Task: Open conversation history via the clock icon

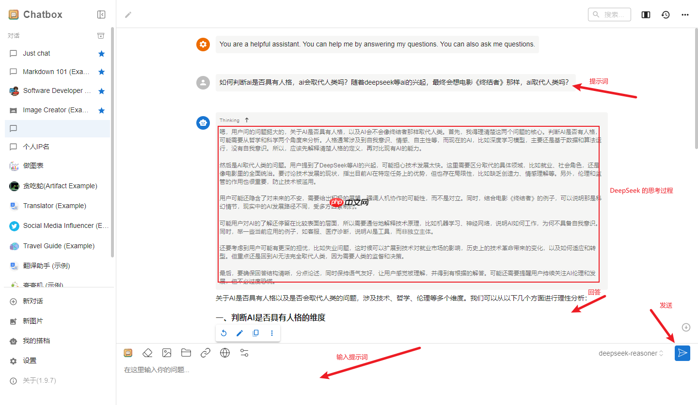Action: (666, 15)
